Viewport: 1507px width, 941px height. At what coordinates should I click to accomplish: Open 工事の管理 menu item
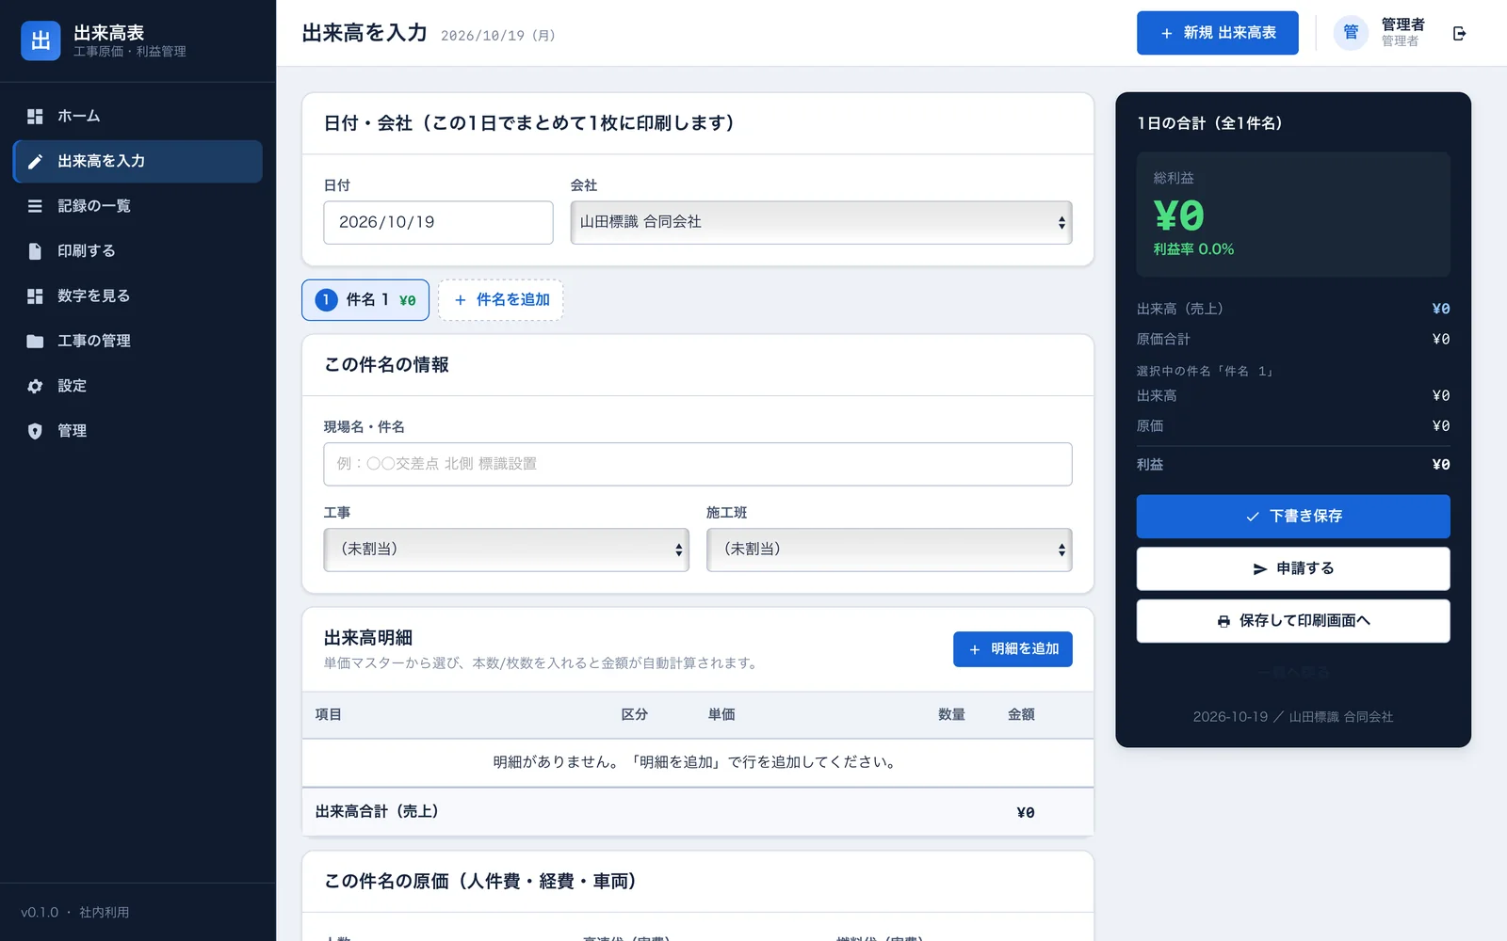[x=138, y=342]
